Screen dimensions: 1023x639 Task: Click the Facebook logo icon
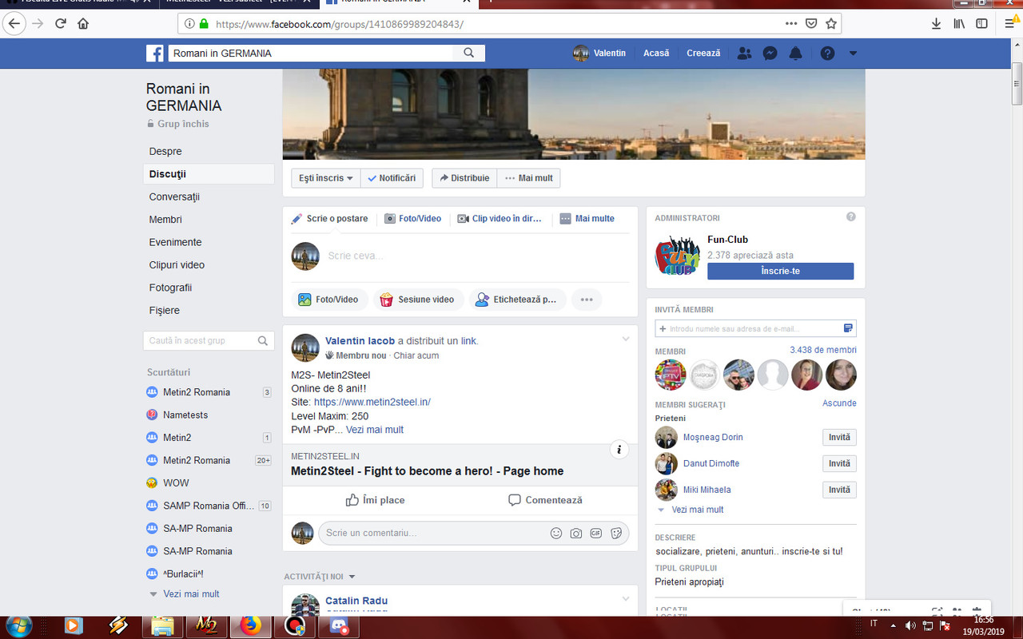pos(155,54)
